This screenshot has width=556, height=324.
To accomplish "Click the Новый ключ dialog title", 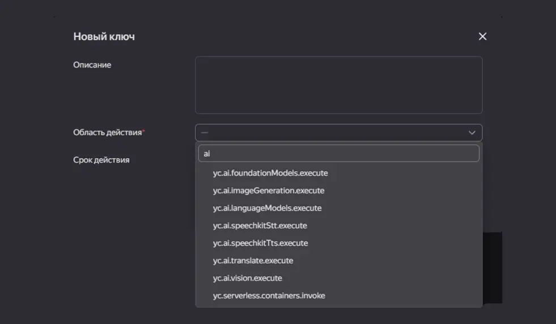I will 104,37.
